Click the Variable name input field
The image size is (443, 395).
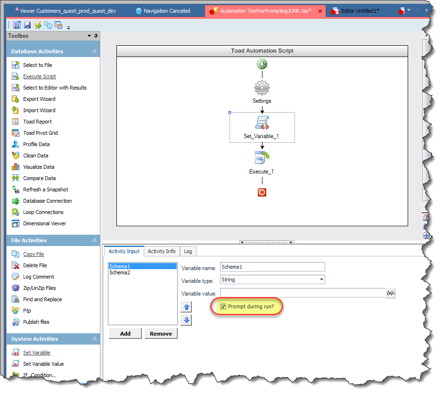(272, 267)
